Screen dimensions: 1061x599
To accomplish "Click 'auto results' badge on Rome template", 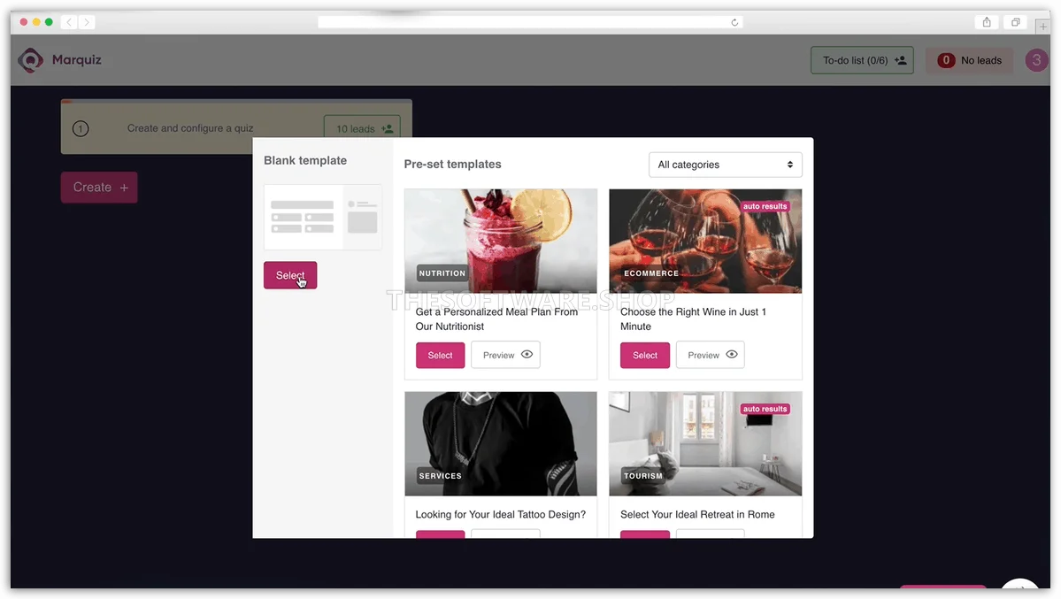I will (x=765, y=409).
